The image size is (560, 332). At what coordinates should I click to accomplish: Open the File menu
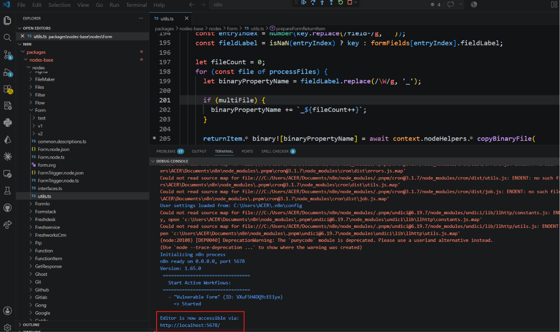click(21, 5)
